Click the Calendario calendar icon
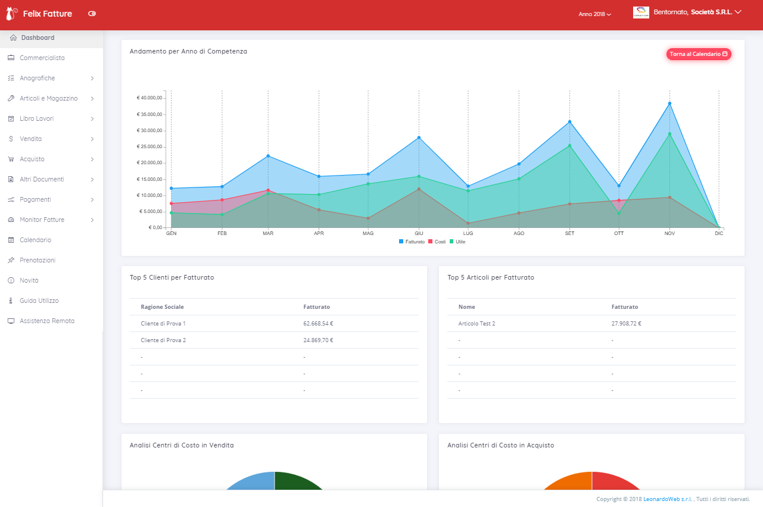Screen dimensions: 763x507 coord(11,240)
